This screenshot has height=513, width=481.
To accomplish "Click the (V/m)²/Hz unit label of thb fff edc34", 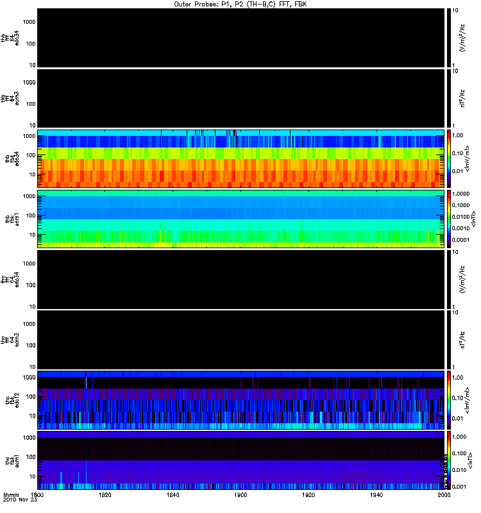I will coord(462,38).
